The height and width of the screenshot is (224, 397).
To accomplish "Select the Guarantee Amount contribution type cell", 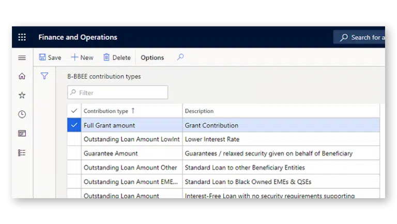I will tap(111, 153).
